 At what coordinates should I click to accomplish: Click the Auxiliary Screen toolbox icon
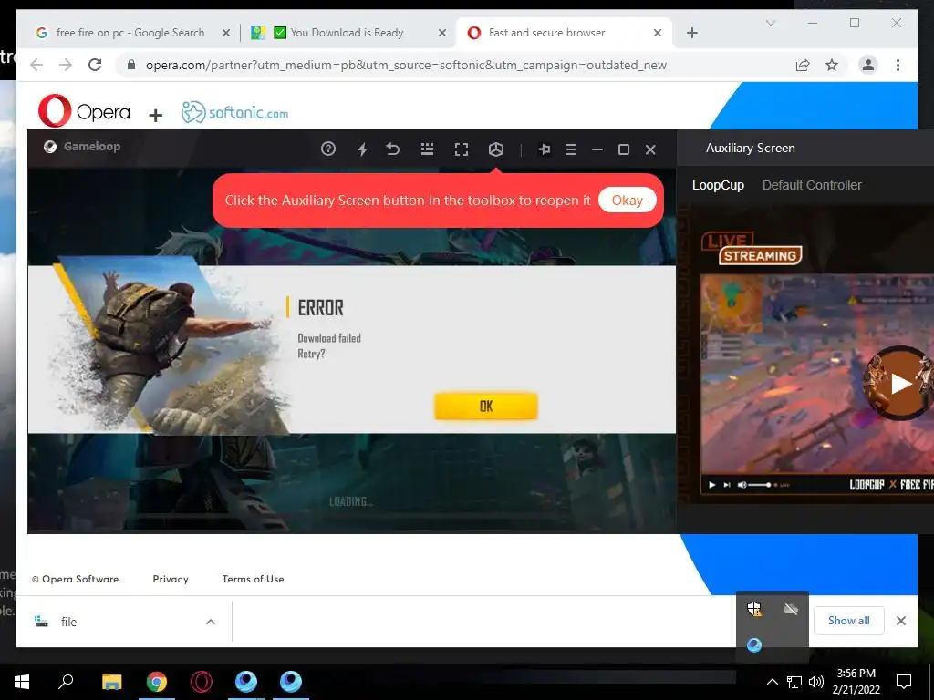pos(495,149)
